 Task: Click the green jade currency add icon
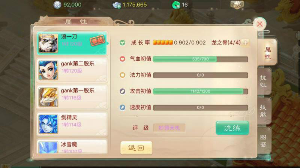coord(176,5)
